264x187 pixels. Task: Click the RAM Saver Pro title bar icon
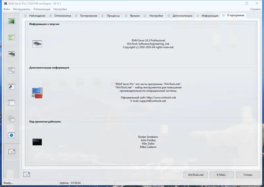6,3
